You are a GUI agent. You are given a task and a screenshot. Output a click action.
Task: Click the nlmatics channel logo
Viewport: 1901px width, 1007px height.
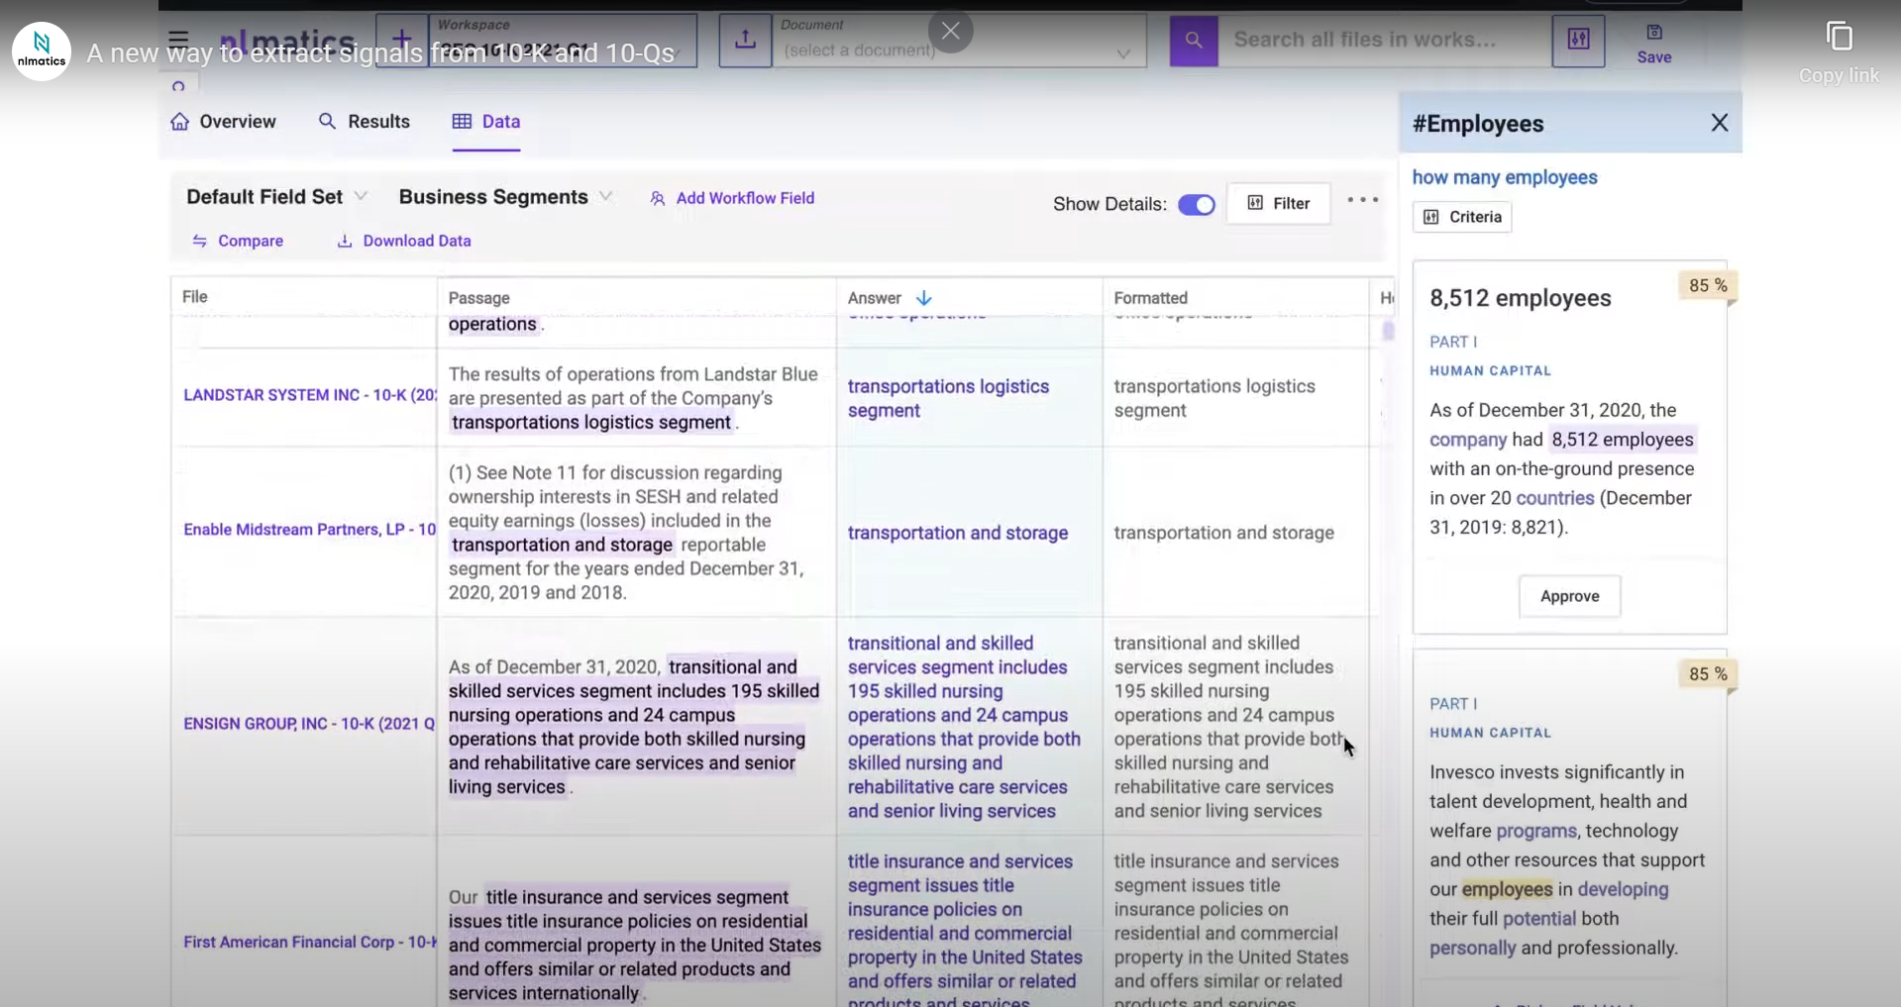coord(42,50)
